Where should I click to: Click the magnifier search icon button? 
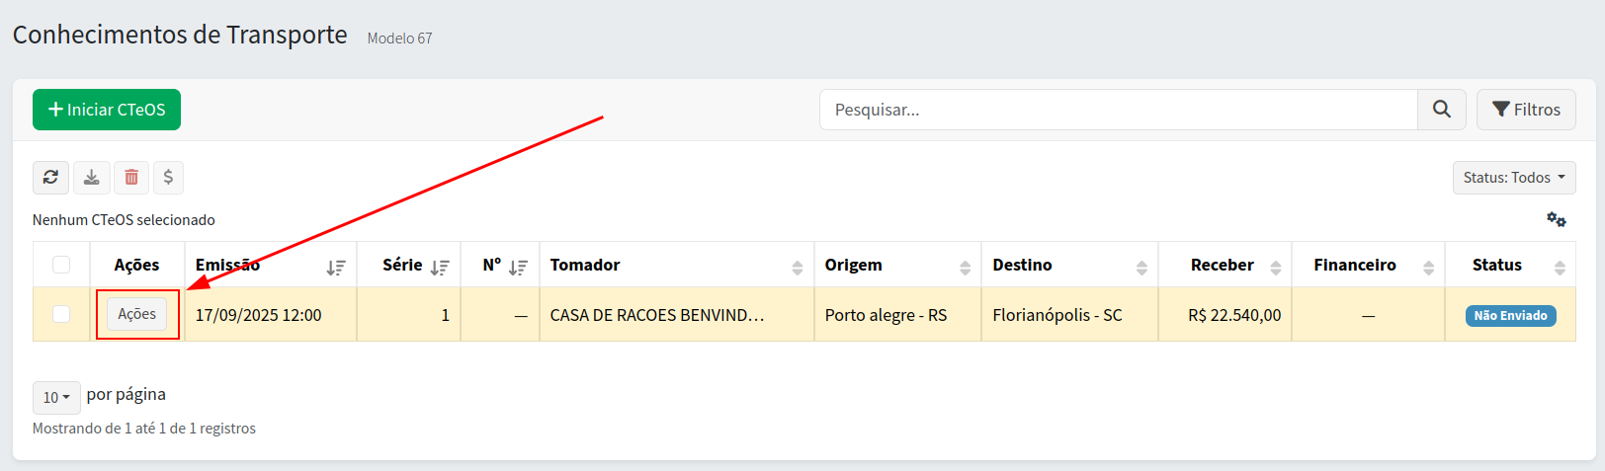click(1442, 110)
